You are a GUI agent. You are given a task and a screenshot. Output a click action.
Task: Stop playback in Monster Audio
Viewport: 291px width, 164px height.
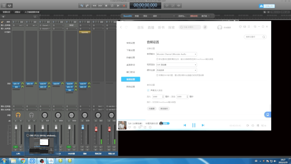106,6
